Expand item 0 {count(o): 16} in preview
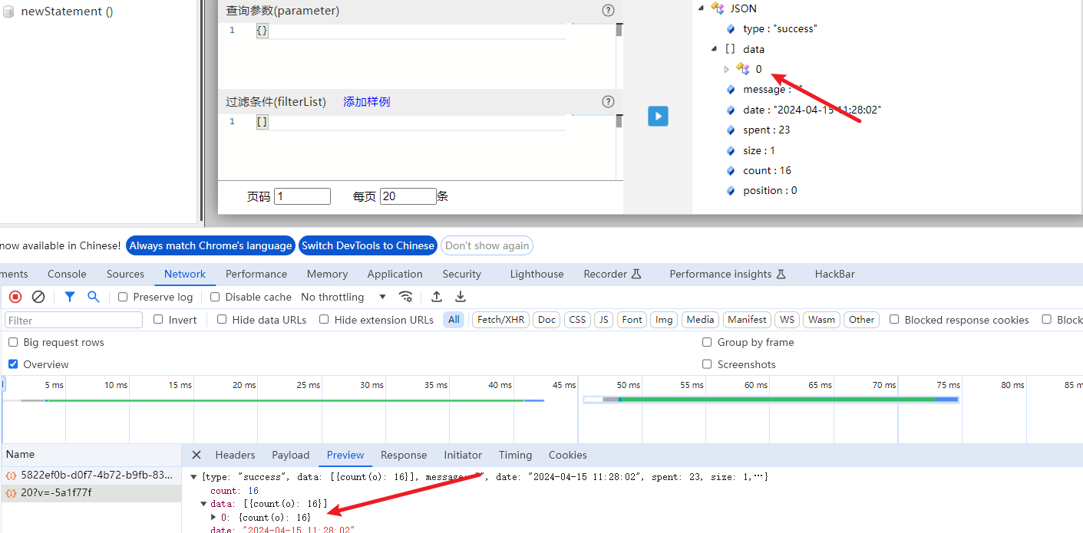This screenshot has width=1083, height=533. coord(214,518)
